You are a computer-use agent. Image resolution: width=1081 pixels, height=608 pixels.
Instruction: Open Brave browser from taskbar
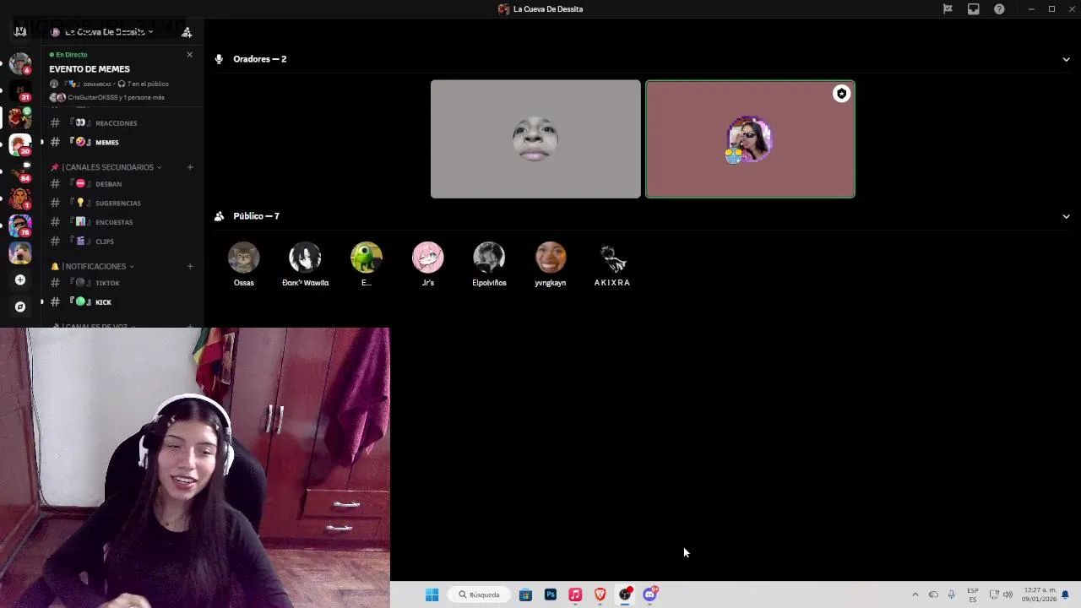[600, 594]
